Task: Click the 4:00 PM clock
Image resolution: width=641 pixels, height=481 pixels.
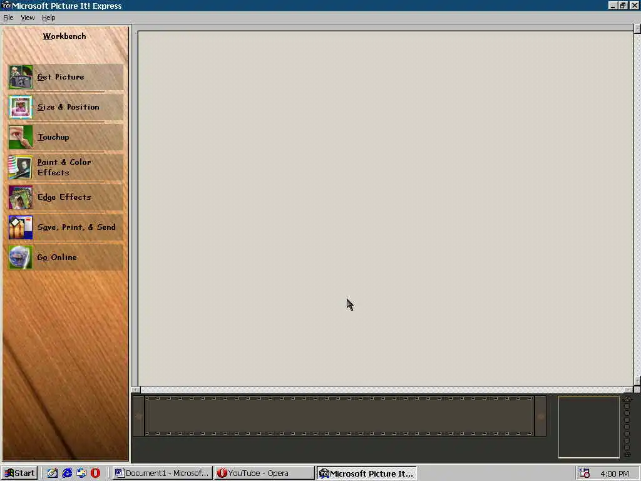Action: coord(615,473)
